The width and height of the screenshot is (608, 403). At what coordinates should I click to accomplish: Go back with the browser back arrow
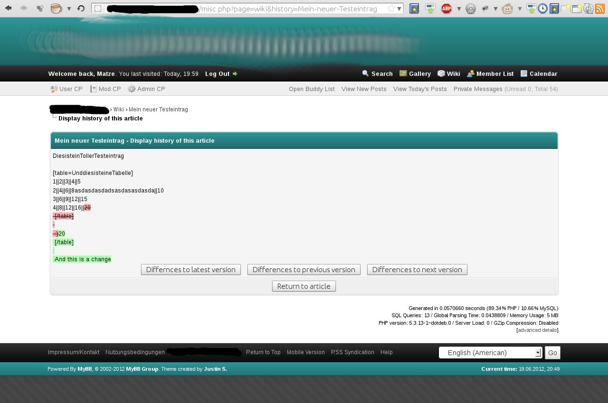(8, 8)
